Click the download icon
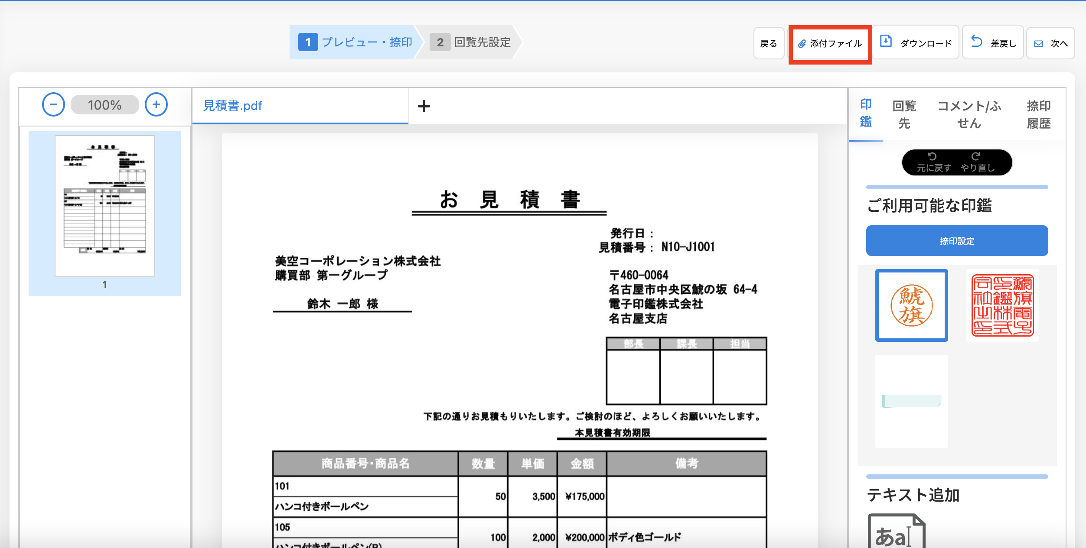The height and width of the screenshot is (548, 1086). click(x=886, y=41)
